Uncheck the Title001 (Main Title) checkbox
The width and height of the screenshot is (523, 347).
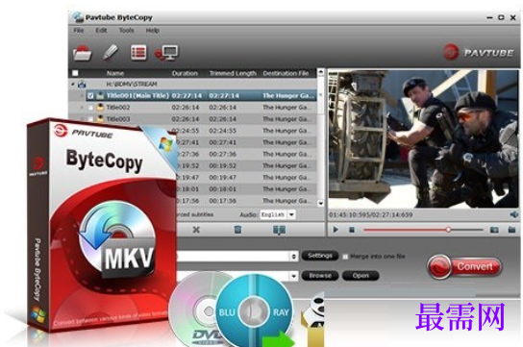[x=90, y=96]
